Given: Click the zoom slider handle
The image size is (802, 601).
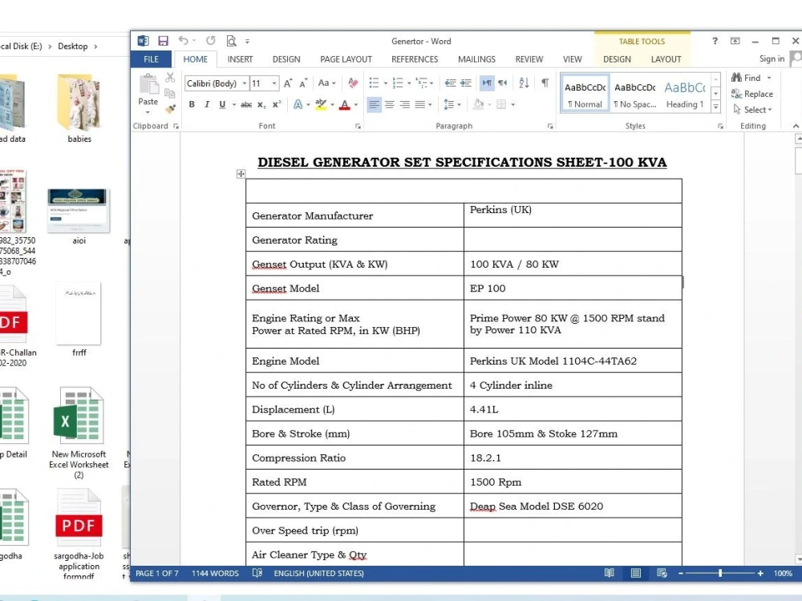Looking at the screenshot, I should (x=720, y=574).
